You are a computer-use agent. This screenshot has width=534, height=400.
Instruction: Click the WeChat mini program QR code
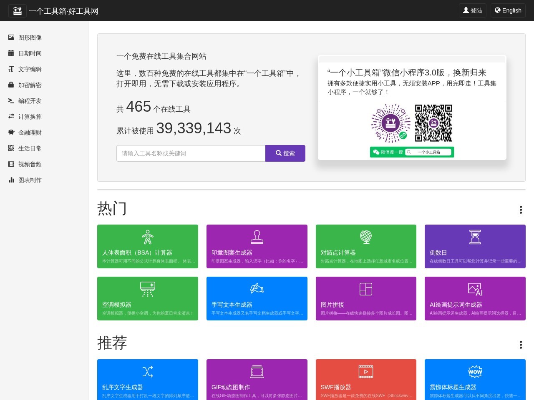coord(433,123)
